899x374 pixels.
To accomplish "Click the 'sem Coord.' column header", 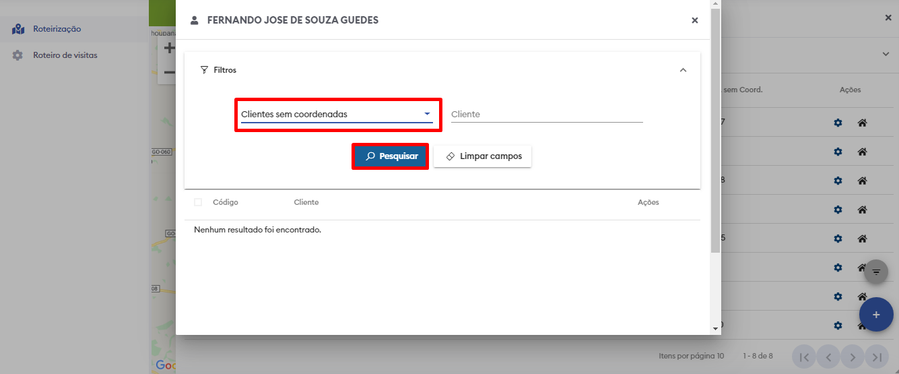I will point(742,90).
